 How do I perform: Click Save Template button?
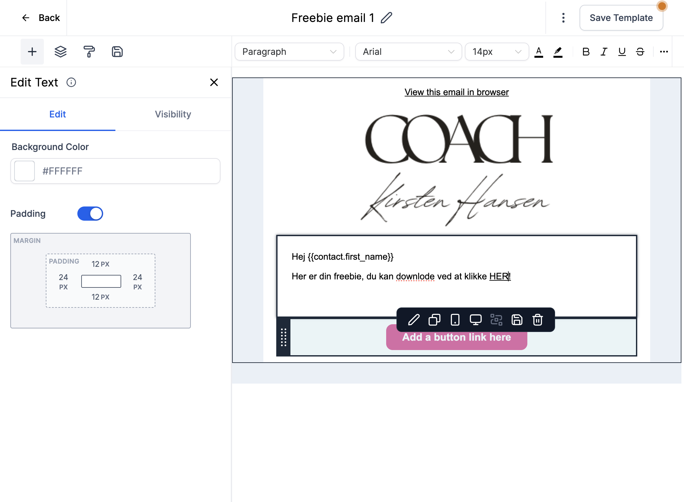(621, 18)
